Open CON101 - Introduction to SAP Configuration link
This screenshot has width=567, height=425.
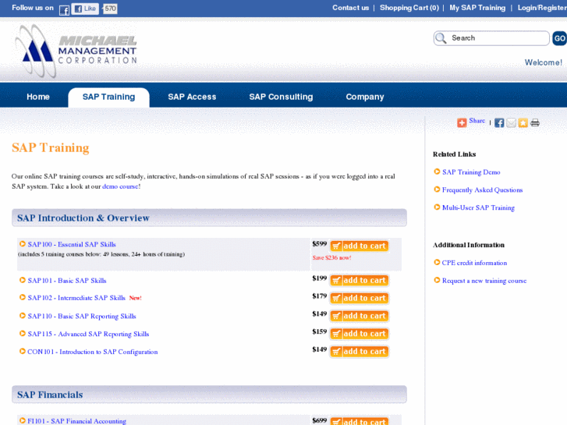pyautogui.click(x=93, y=352)
